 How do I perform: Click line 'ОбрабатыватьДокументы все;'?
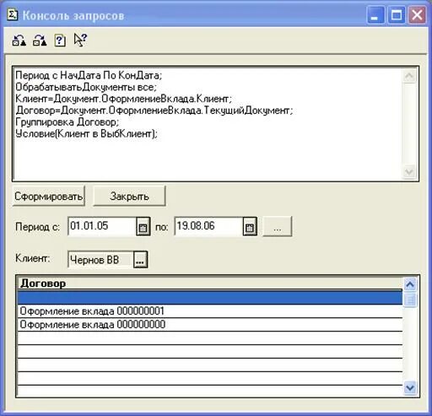(x=86, y=87)
